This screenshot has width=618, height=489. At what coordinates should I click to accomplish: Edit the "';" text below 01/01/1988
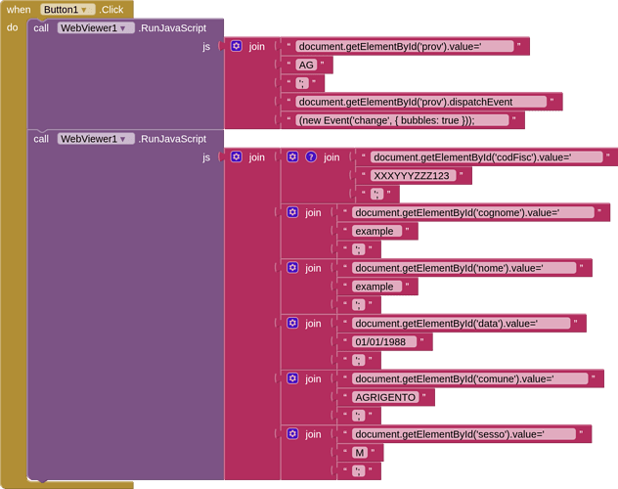coord(359,360)
